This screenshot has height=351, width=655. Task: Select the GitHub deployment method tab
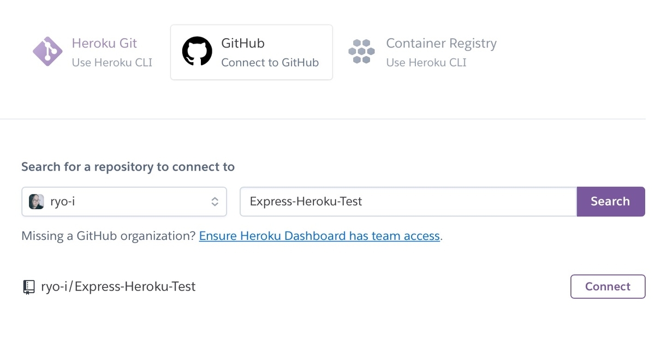[x=252, y=52]
